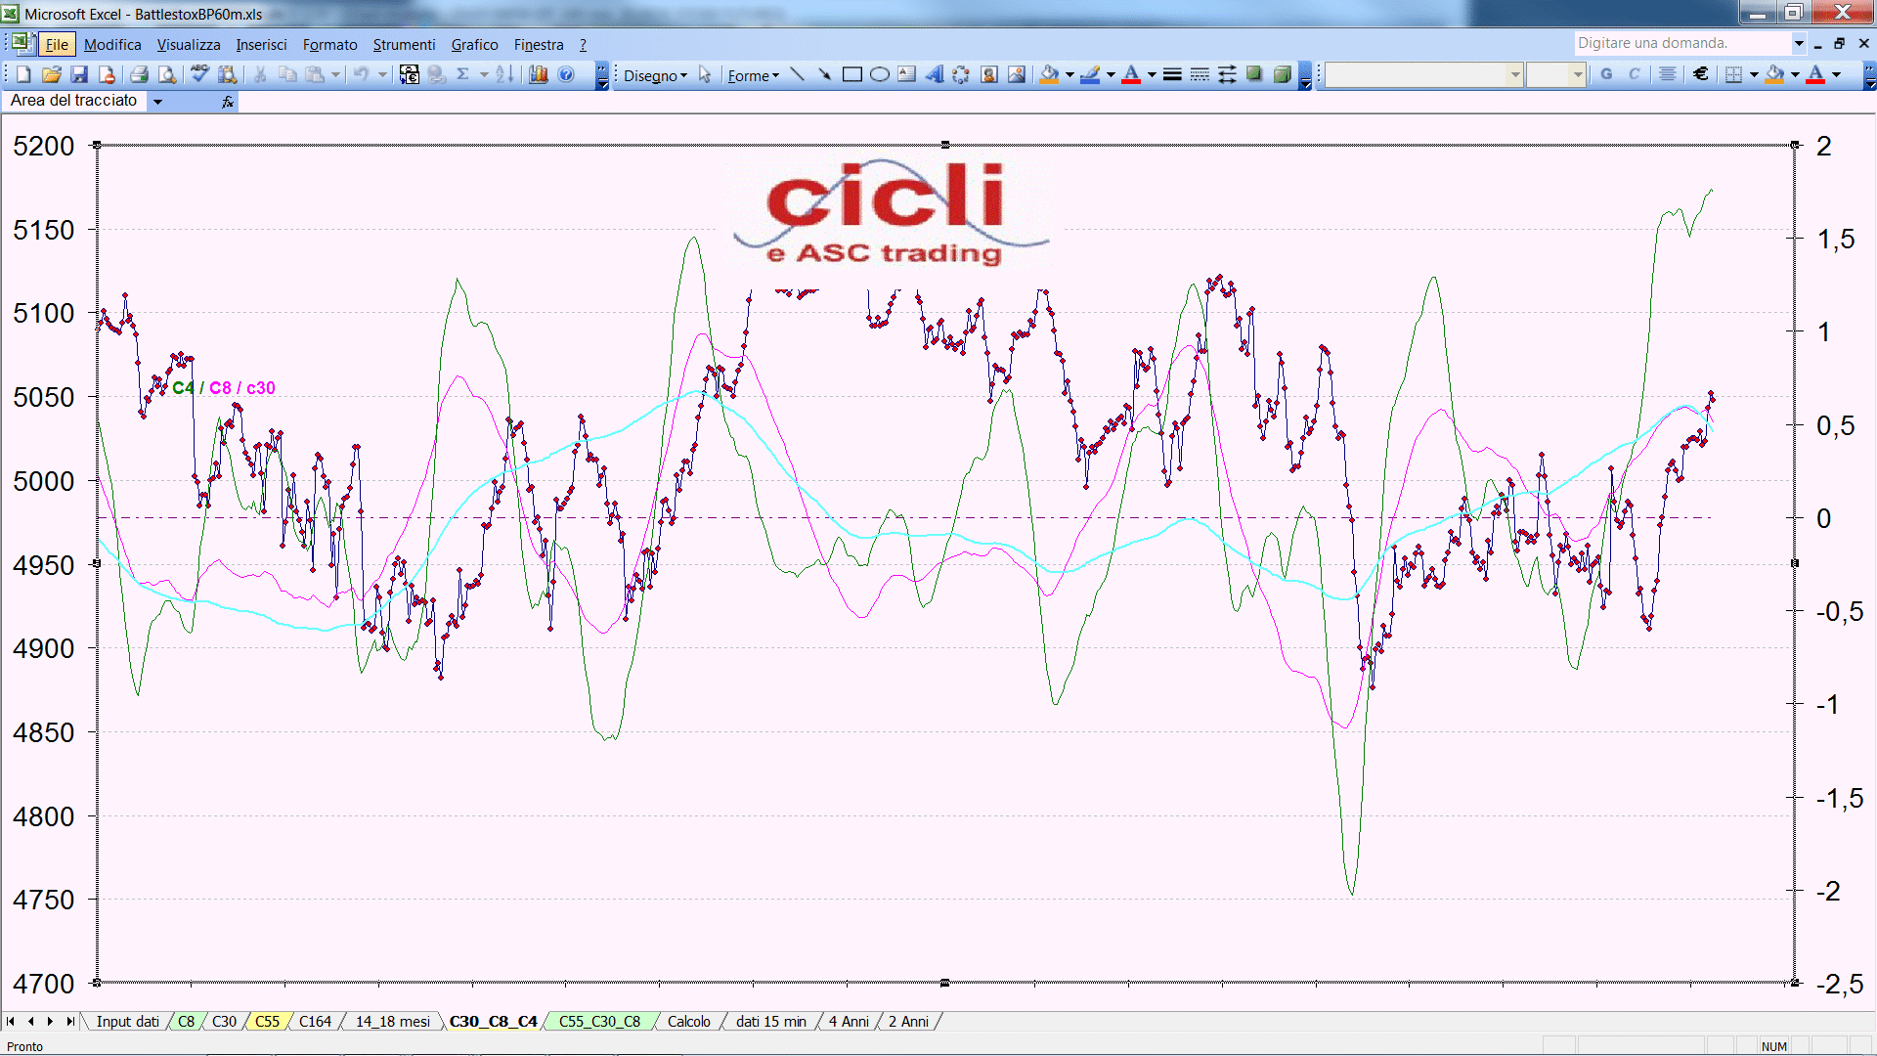The width and height of the screenshot is (1877, 1056).
Task: Apply shadow style
Action: click(x=1254, y=74)
